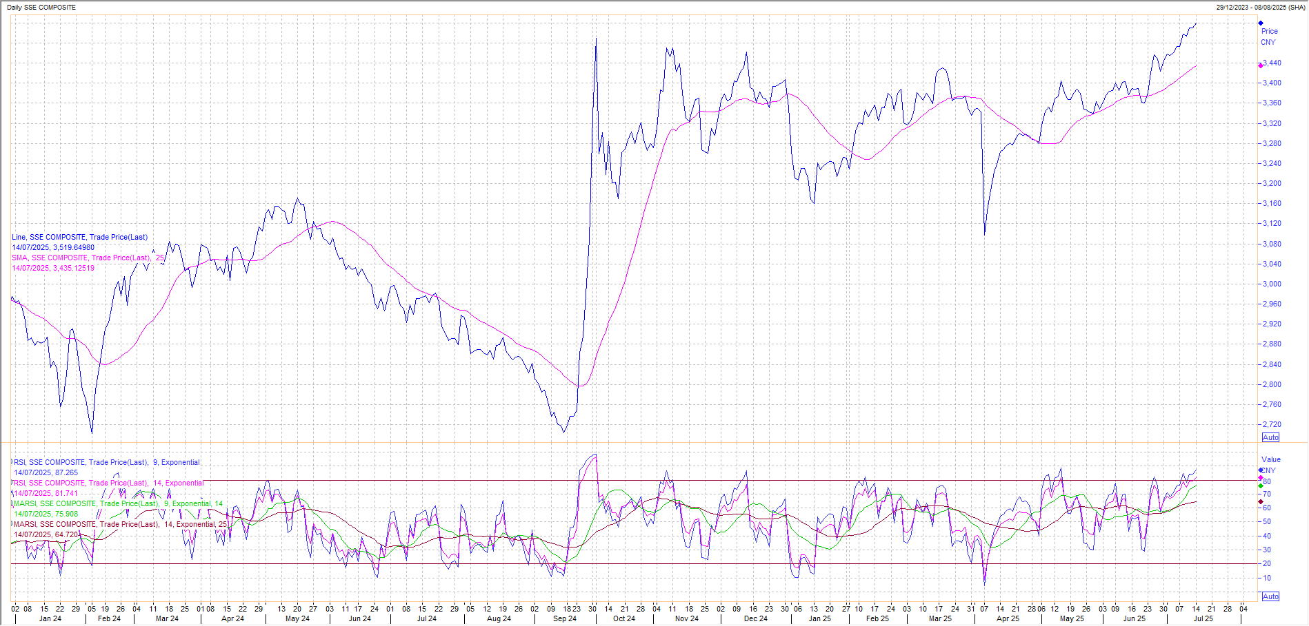1309x626 pixels.
Task: Click the magenta RSI 14 marker diamond
Action: pyautogui.click(x=1261, y=479)
